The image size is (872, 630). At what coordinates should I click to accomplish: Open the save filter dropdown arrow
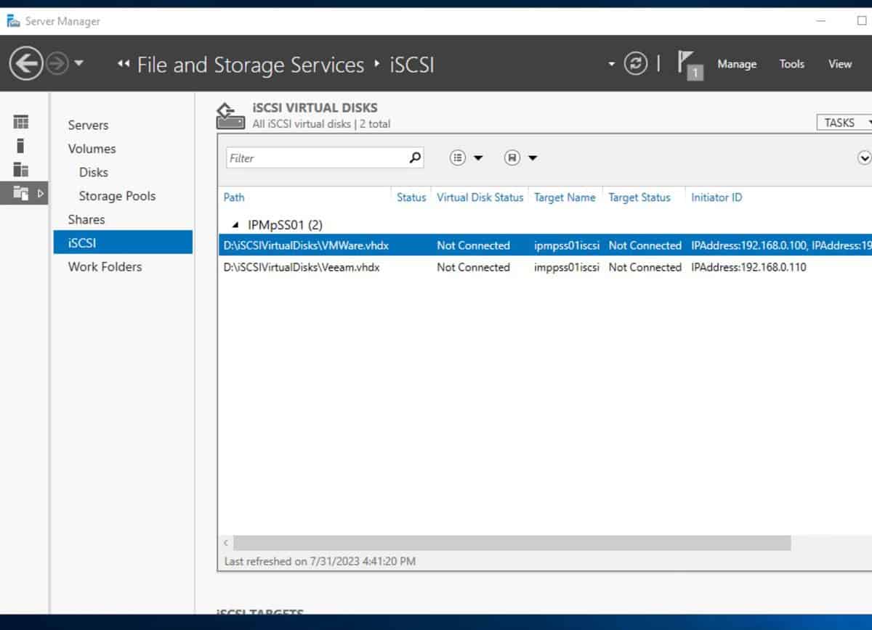pos(531,157)
